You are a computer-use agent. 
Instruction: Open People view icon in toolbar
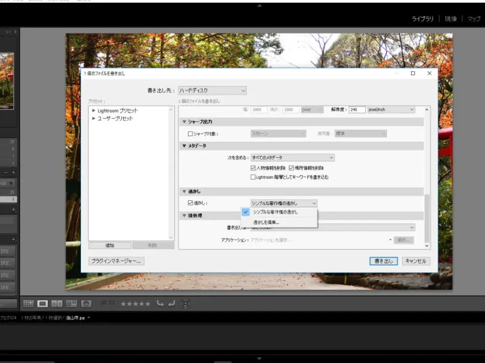click(x=86, y=304)
